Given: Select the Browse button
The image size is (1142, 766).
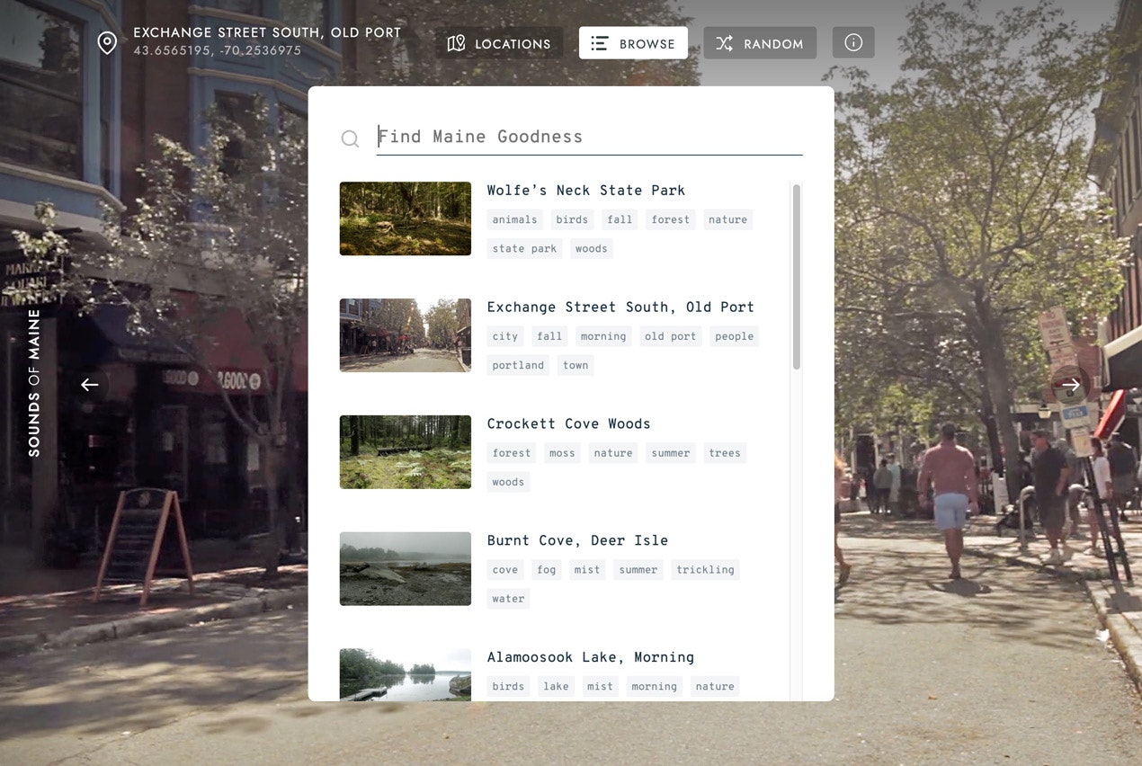Looking at the screenshot, I should [633, 43].
